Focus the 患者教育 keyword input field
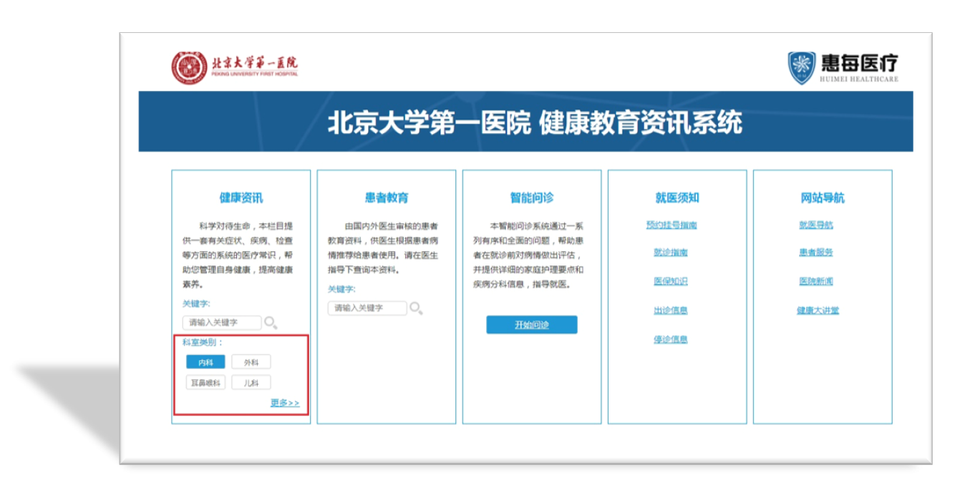 tap(367, 308)
